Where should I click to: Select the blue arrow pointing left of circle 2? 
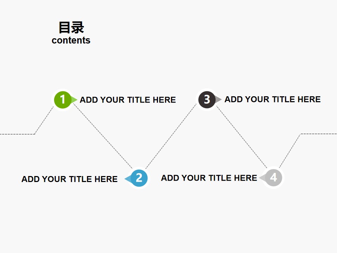[x=128, y=179]
